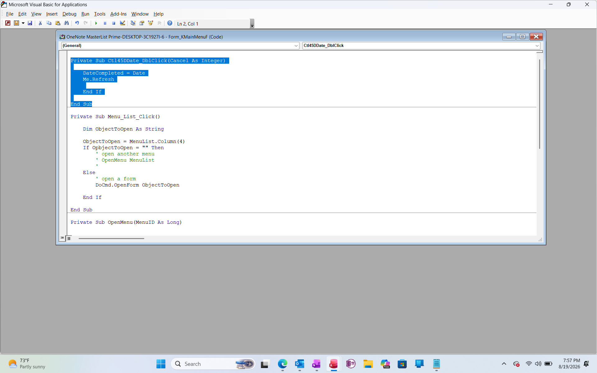
Task: Click the View Microsoft Access icon
Action: pos(8,23)
